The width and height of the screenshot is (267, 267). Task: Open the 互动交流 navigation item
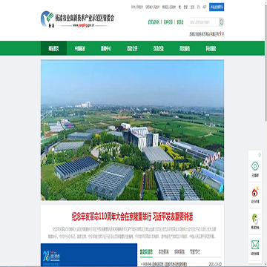(159, 48)
